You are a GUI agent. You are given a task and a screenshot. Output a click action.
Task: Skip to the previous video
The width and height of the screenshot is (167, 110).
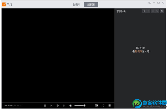point(51,105)
